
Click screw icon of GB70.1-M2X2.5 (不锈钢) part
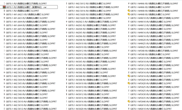coord(67,22)
